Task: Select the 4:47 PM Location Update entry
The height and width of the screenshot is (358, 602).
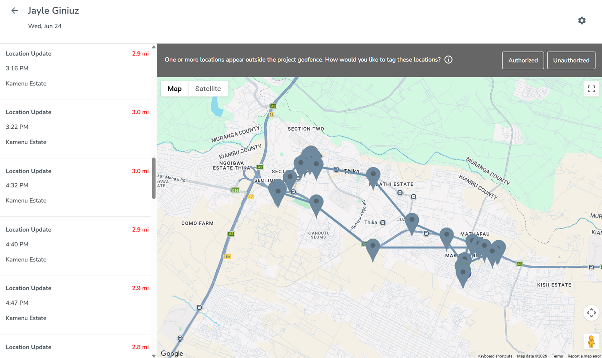Action: pyautogui.click(x=75, y=305)
